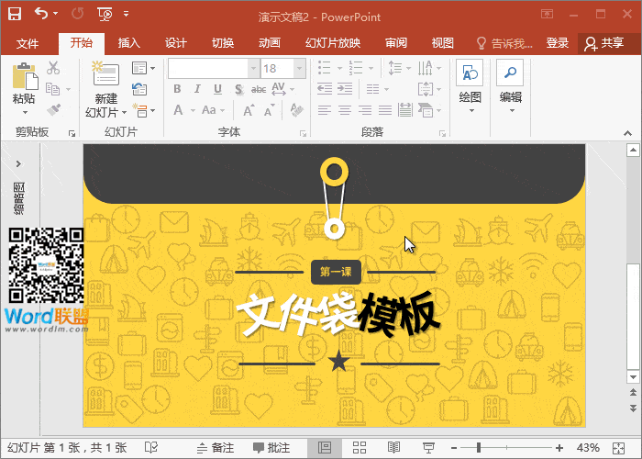
Task: Toggle the Comments (批注) pane
Action: click(x=271, y=448)
